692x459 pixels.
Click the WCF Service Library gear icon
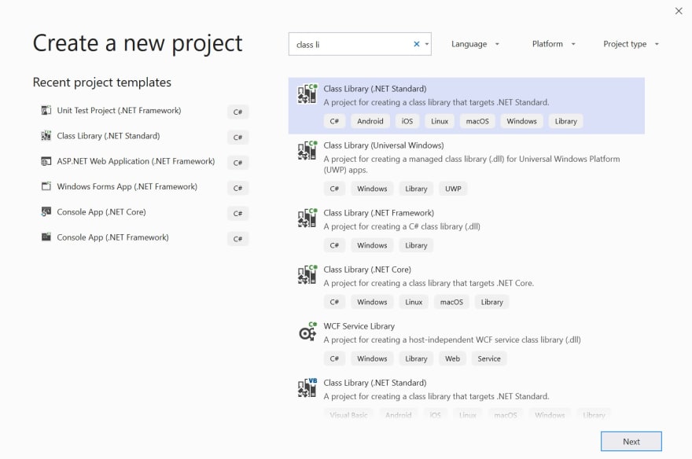tap(307, 332)
